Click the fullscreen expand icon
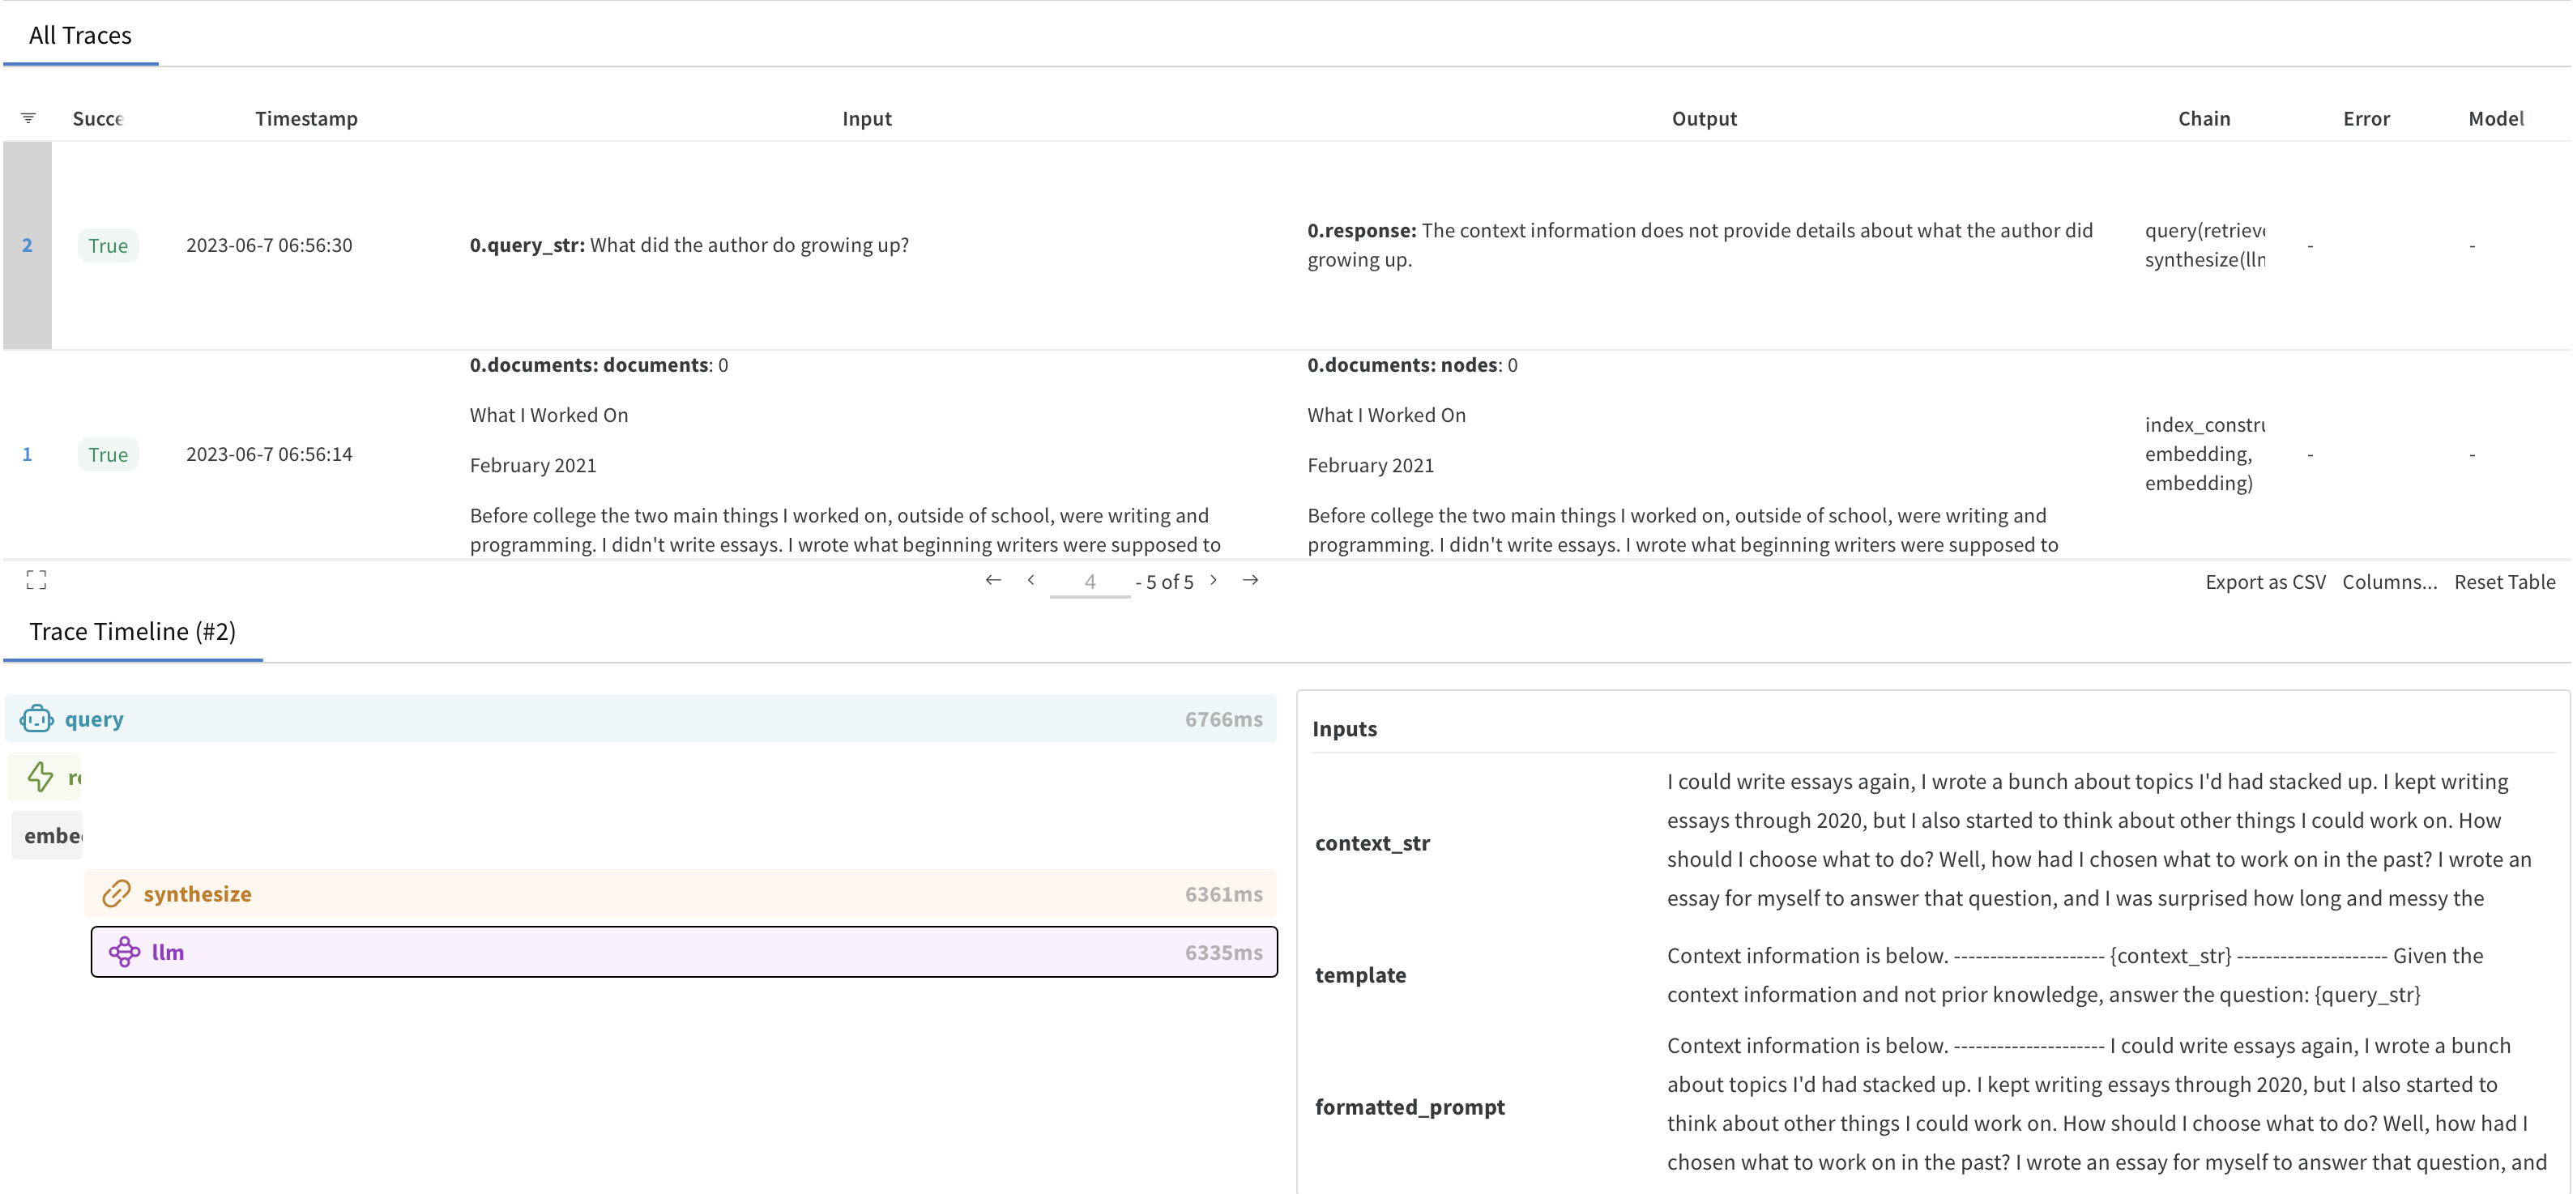The image size is (2573, 1194). point(37,580)
